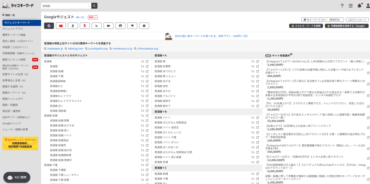
Task: Open external link for 12,000,000円 X account listing
Action: (x=368, y=158)
